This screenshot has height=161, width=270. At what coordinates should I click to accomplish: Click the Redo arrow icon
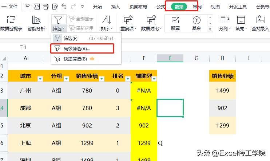[74, 7]
